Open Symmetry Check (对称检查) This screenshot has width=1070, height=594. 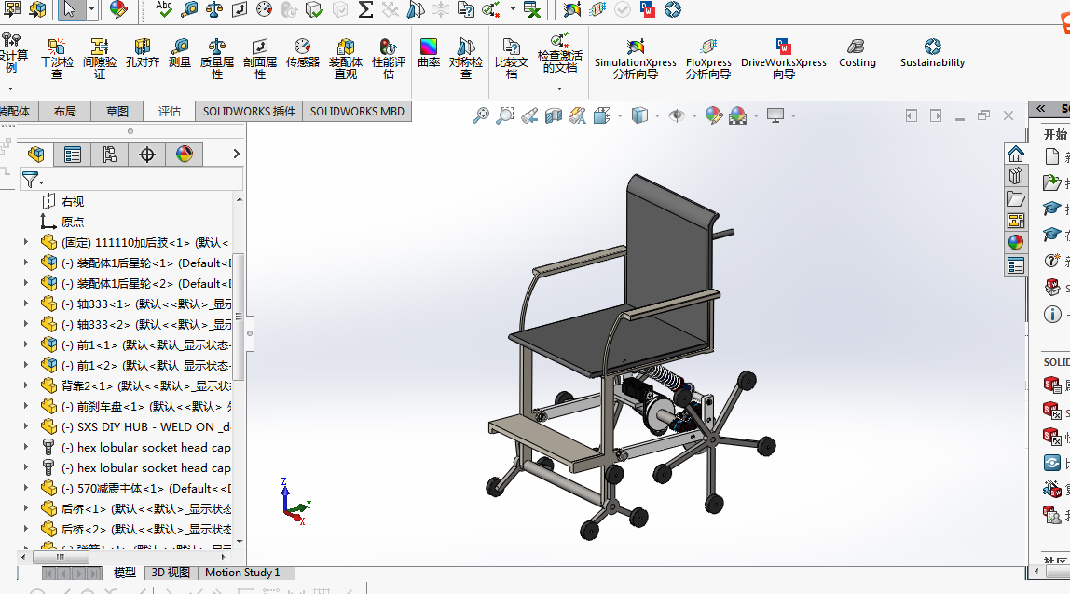[x=466, y=58]
